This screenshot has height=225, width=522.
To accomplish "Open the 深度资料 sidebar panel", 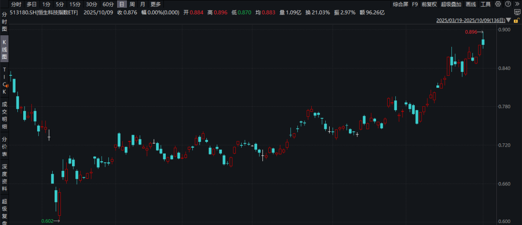I will 5,178.
